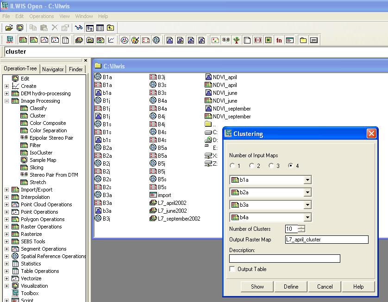The image size is (388, 302).
Task: Expand the Raster Operations tree node
Action: click(x=6, y=227)
